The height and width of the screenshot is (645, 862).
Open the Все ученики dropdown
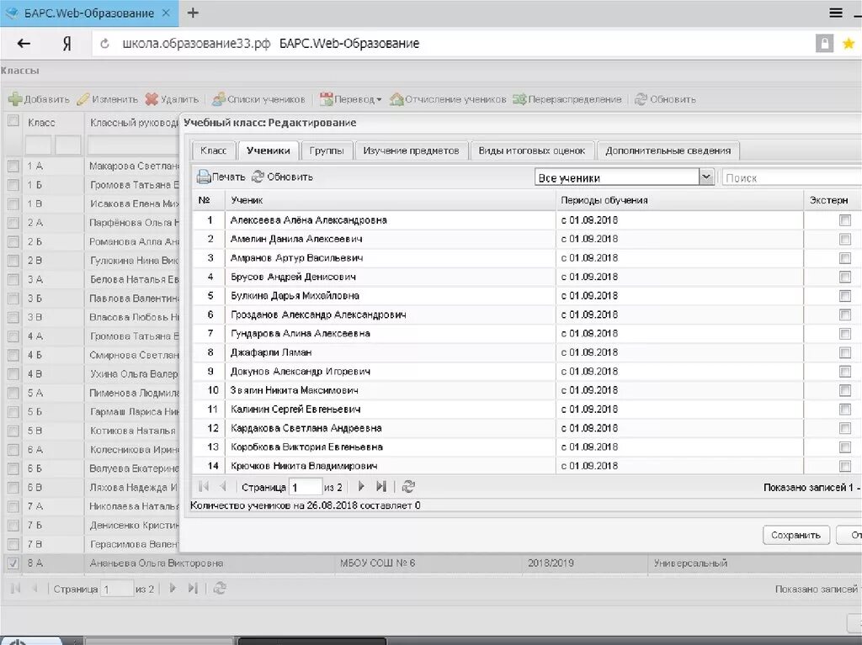(706, 177)
